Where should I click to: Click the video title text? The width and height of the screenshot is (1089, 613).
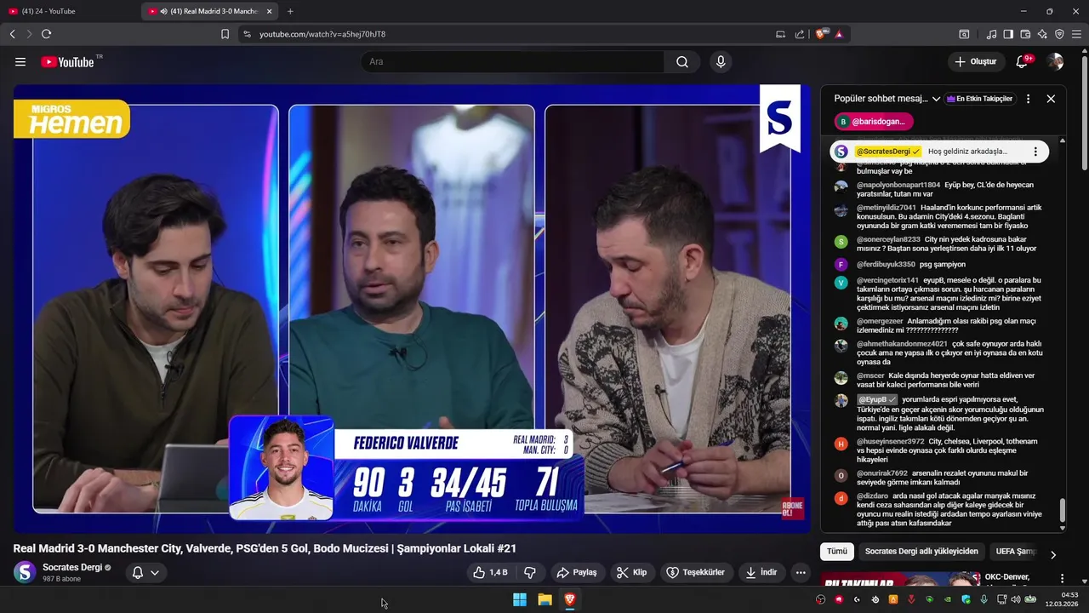(x=265, y=548)
